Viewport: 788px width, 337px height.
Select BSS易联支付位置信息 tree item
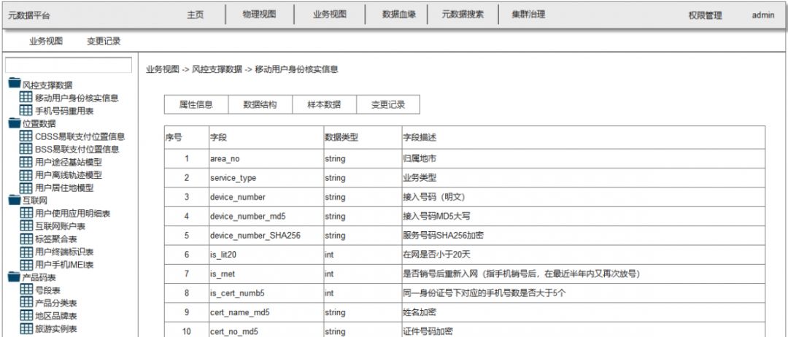click(x=77, y=149)
